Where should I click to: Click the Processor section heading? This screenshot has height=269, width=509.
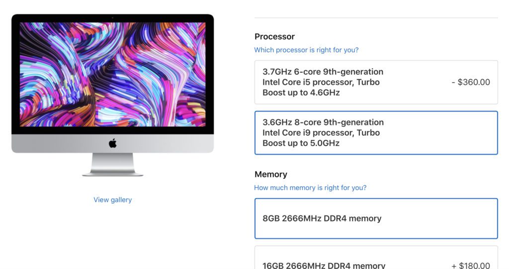click(274, 37)
